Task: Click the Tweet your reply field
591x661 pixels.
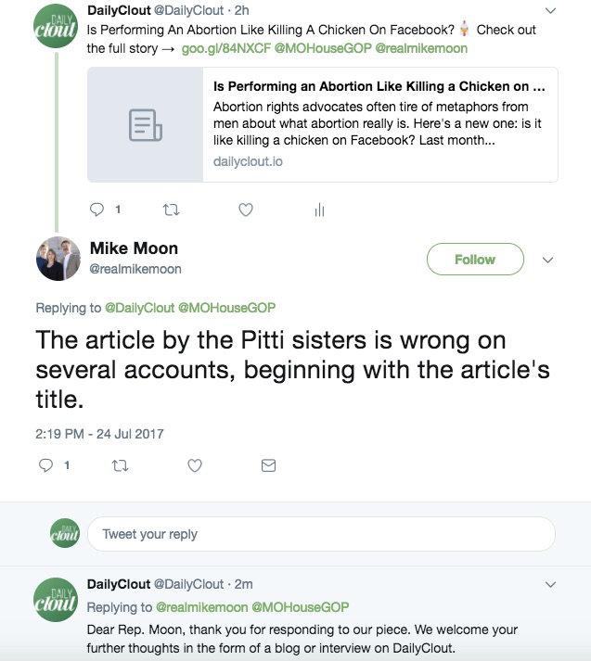Action: [x=320, y=534]
